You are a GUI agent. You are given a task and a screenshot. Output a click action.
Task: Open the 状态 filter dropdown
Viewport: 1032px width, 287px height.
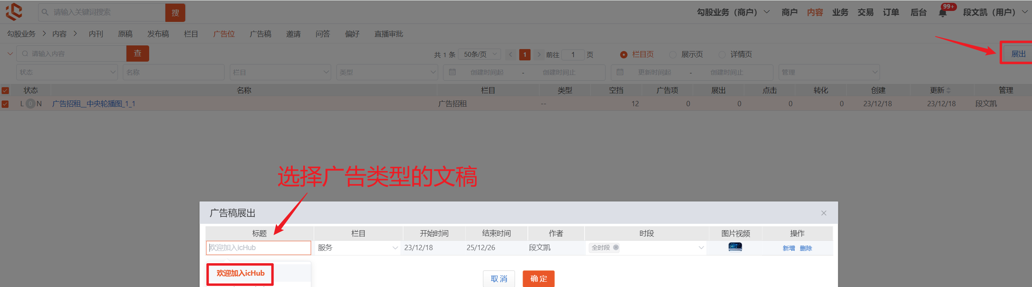tap(67, 72)
